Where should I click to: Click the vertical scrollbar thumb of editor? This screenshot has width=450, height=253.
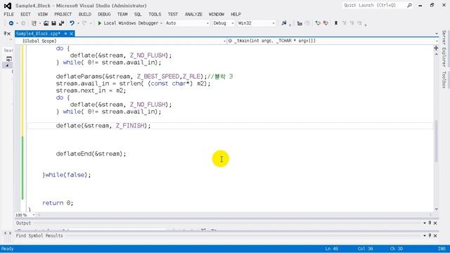coord(436,141)
